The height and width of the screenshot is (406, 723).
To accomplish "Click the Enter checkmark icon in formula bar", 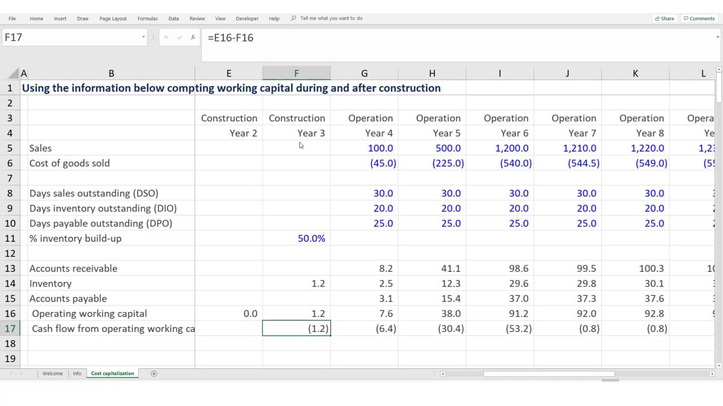I will (x=179, y=37).
